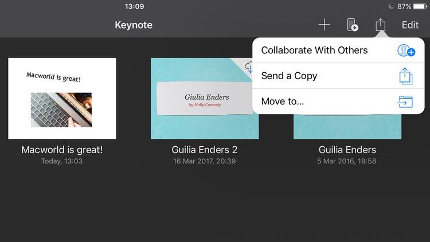This screenshot has height=242, width=430.
Task: Open the Macworld is great! presentation thumbnail
Action: pos(62,98)
